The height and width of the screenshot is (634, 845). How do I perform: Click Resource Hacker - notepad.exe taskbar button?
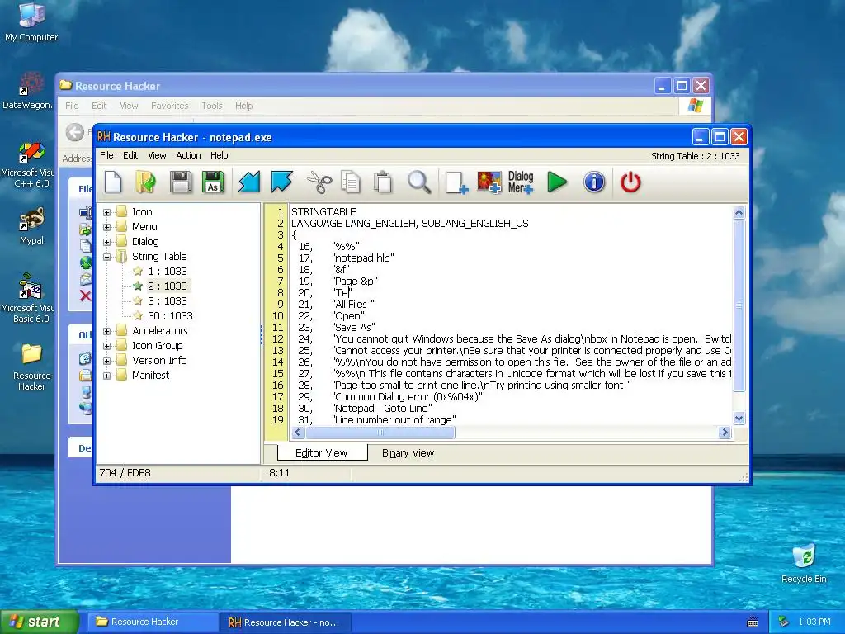click(x=286, y=622)
